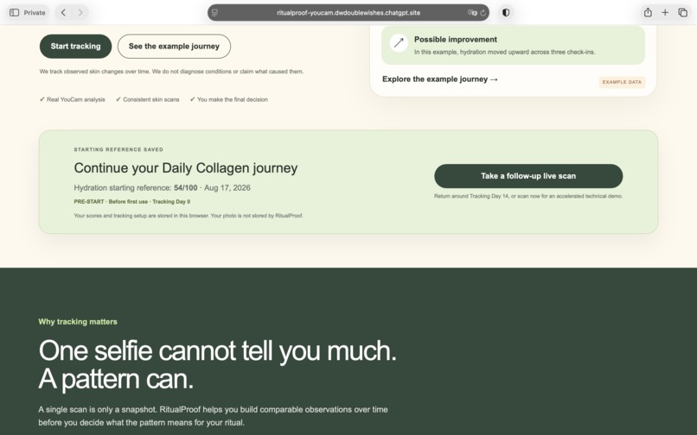Click the Return around Tracking Day 14 note
697x435 pixels.
point(528,196)
